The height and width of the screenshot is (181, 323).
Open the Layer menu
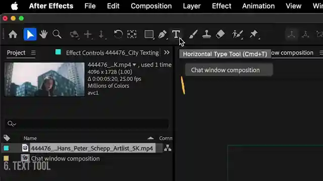[x=192, y=6]
